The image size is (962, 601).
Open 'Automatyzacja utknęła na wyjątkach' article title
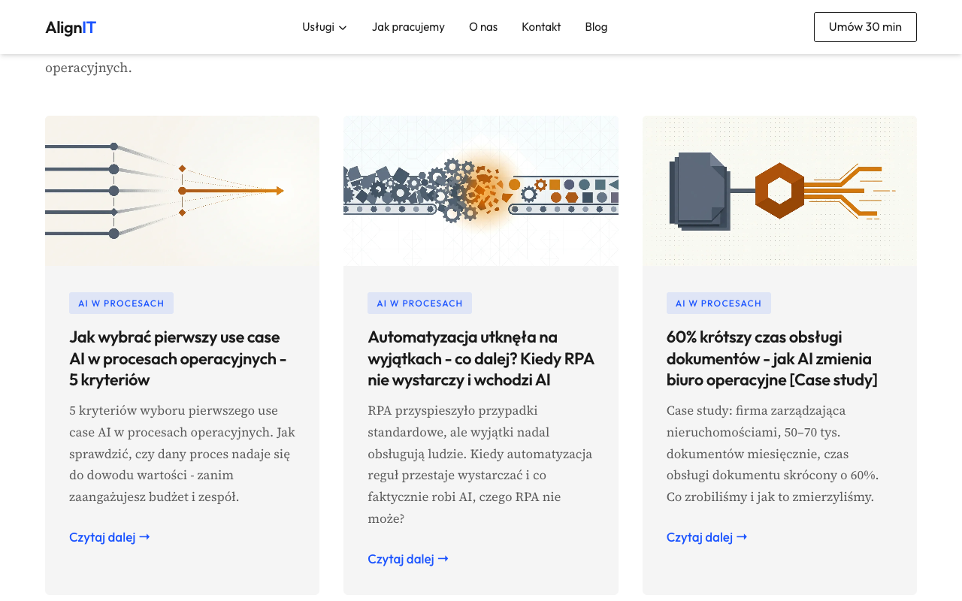pos(481,358)
